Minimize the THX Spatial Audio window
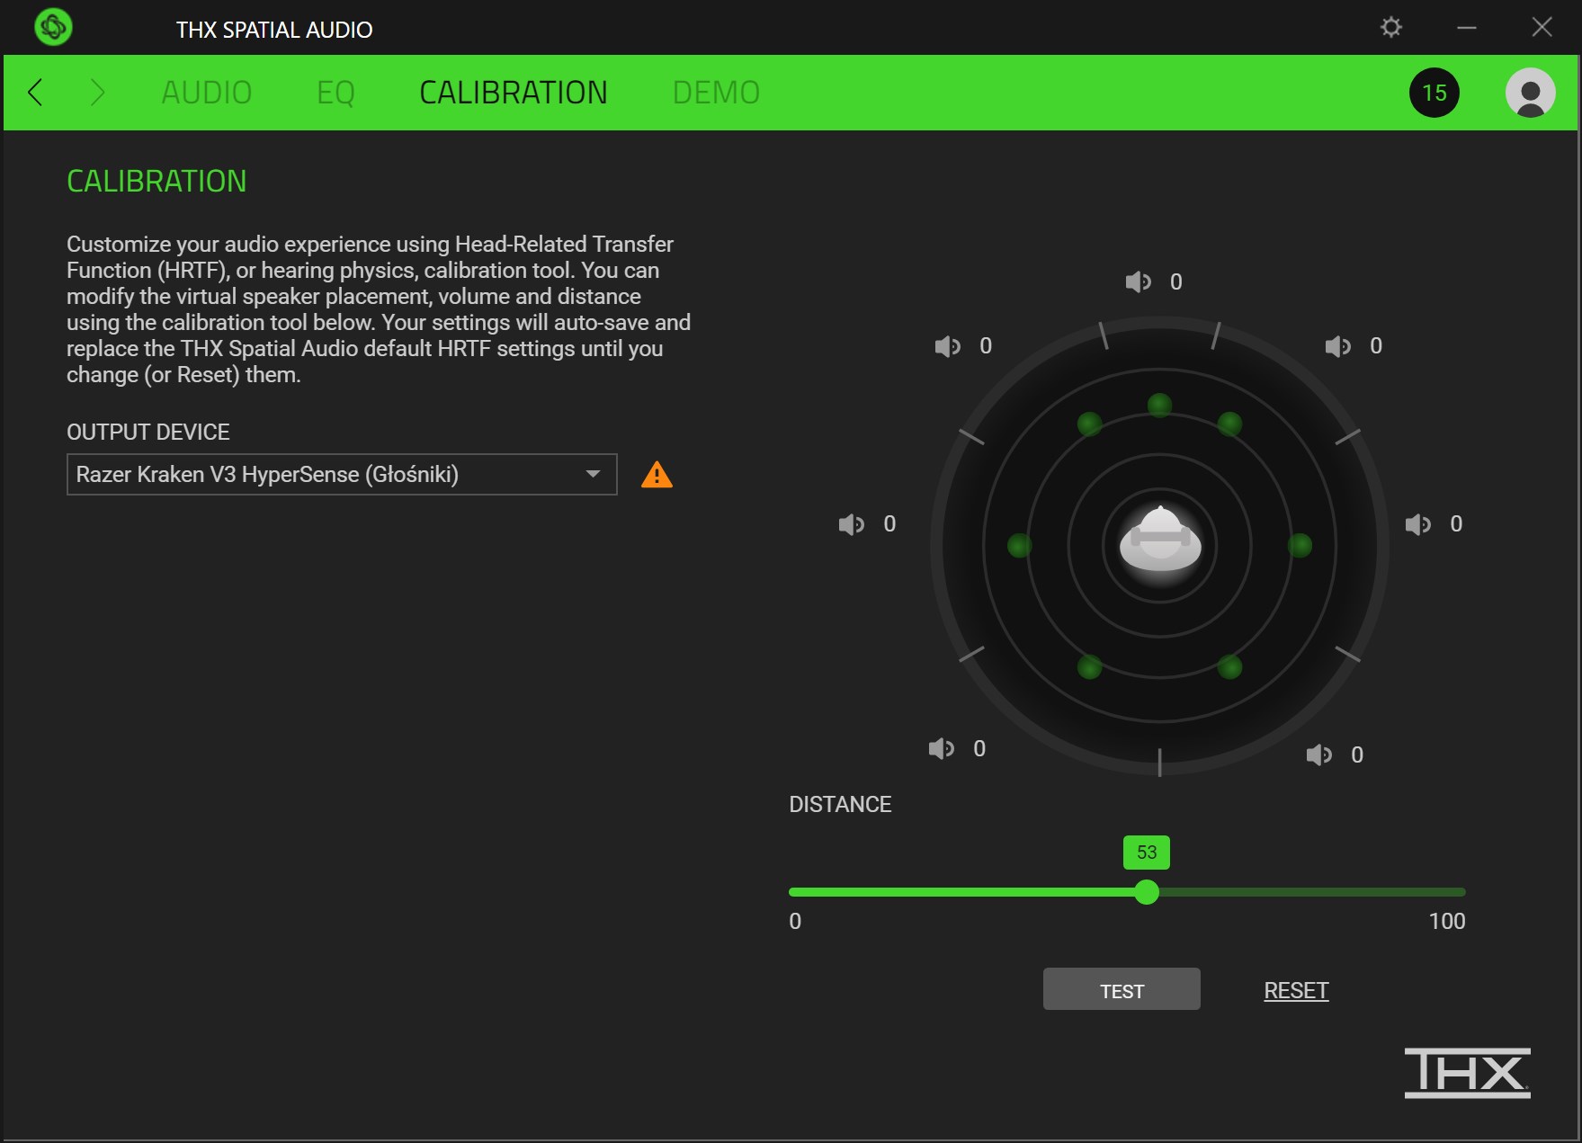The width and height of the screenshot is (1582, 1143). [x=1467, y=27]
